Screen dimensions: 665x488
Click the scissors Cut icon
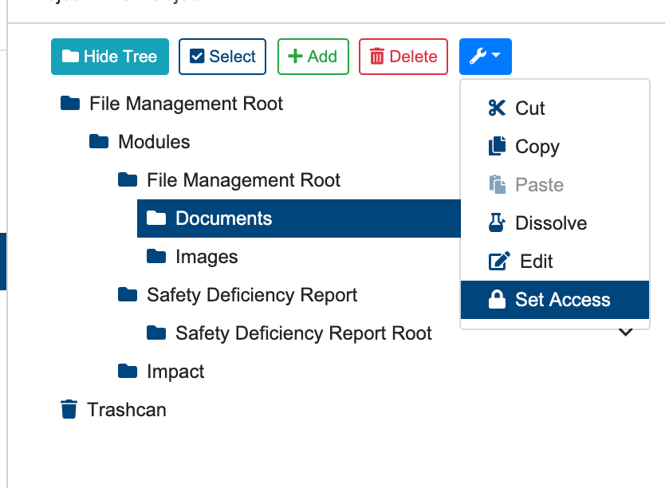point(497,108)
